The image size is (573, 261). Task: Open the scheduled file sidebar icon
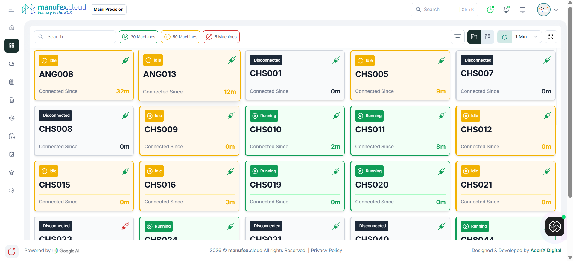12,136
